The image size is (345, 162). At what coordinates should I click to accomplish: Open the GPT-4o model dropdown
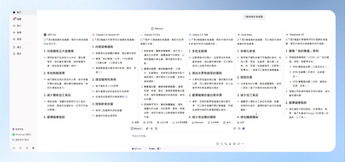click(137, 149)
